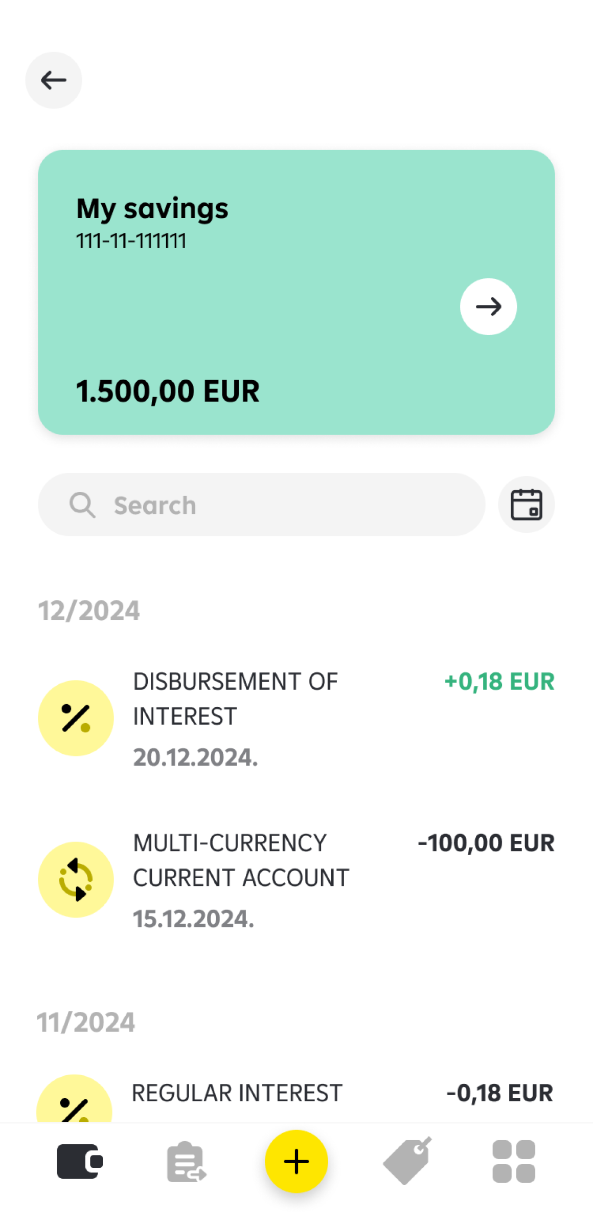593x1218 pixels.
Task: Open the grid menu tab
Action: click(514, 1161)
